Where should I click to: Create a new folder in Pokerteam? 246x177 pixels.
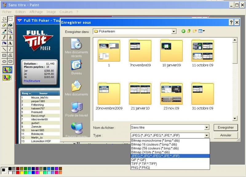195,31
